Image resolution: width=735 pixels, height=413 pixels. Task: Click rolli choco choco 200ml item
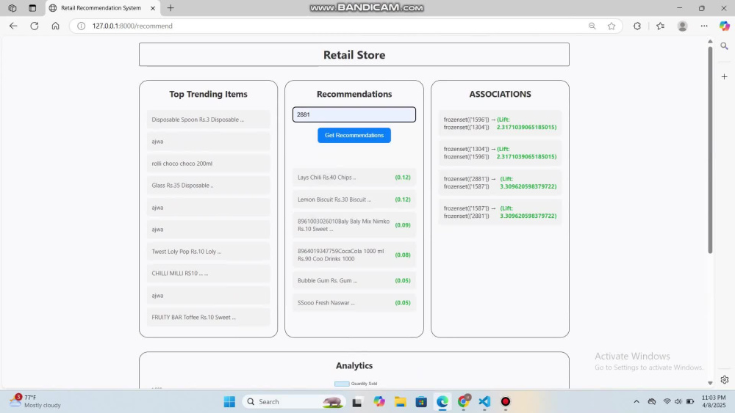click(x=208, y=164)
